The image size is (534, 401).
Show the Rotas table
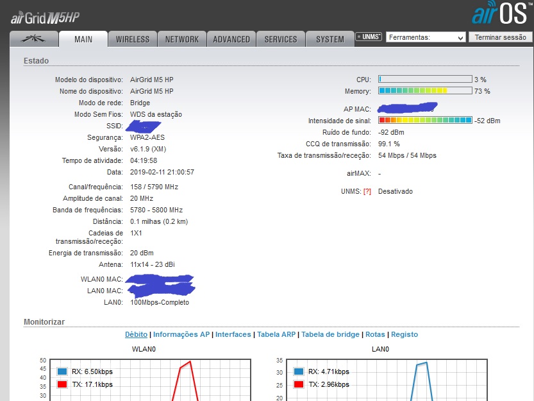click(375, 334)
